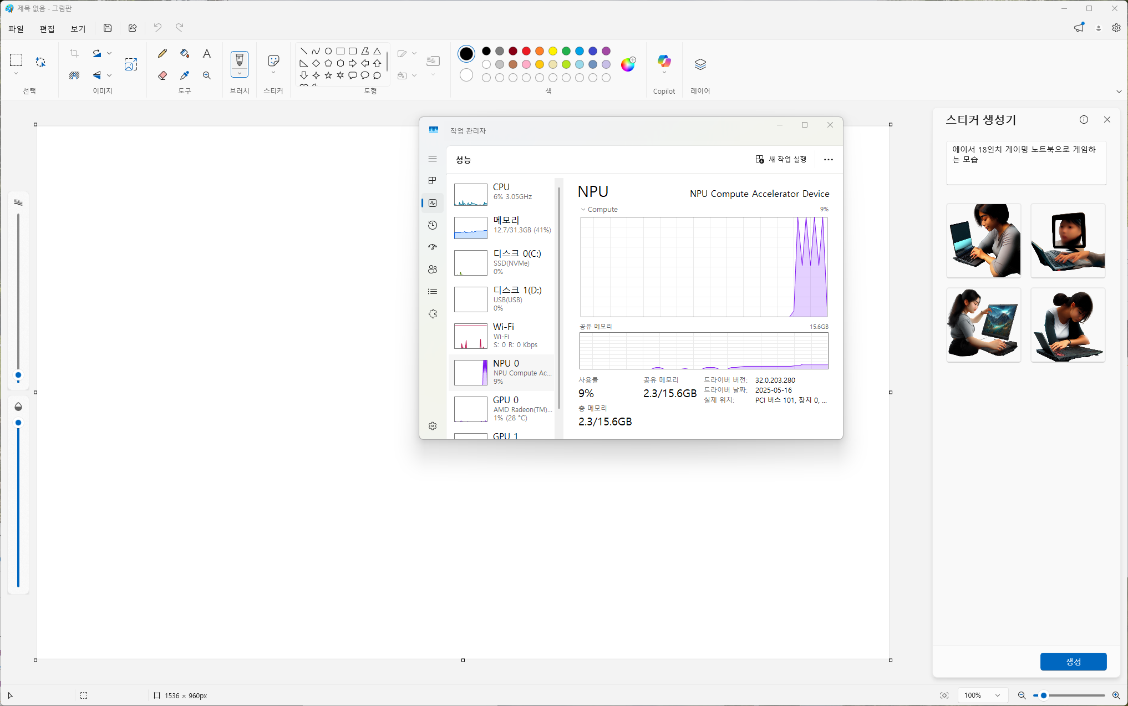Pick the red color swatch
Viewport: 1128px width, 706px height.
(526, 51)
